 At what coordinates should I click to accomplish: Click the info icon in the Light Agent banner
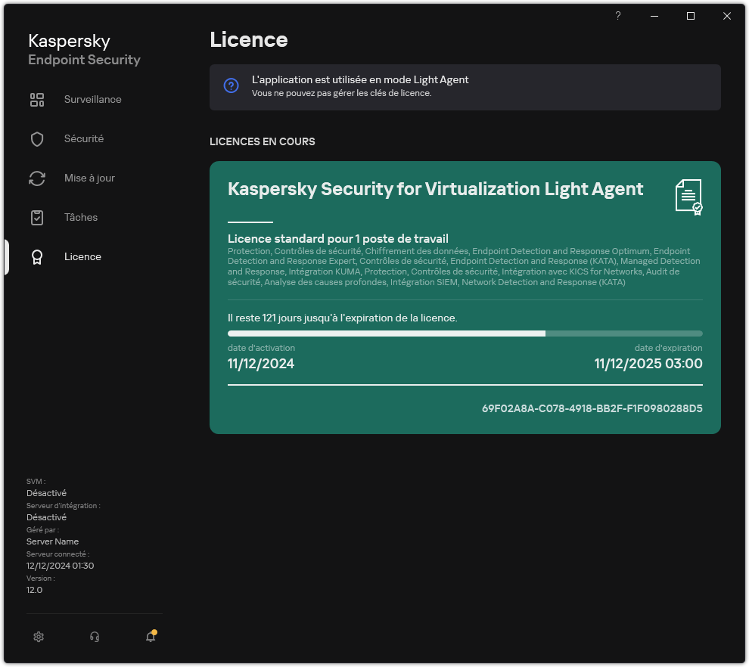pos(231,85)
